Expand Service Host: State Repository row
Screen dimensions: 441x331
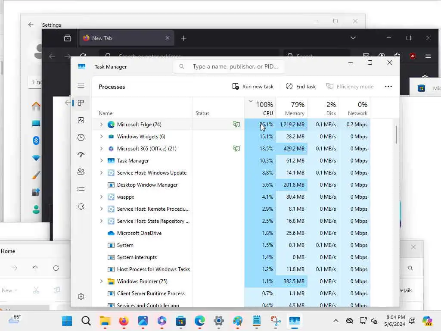pyautogui.click(x=102, y=221)
